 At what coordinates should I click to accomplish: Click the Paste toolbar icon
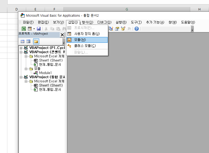pyautogui.click(x=58, y=29)
